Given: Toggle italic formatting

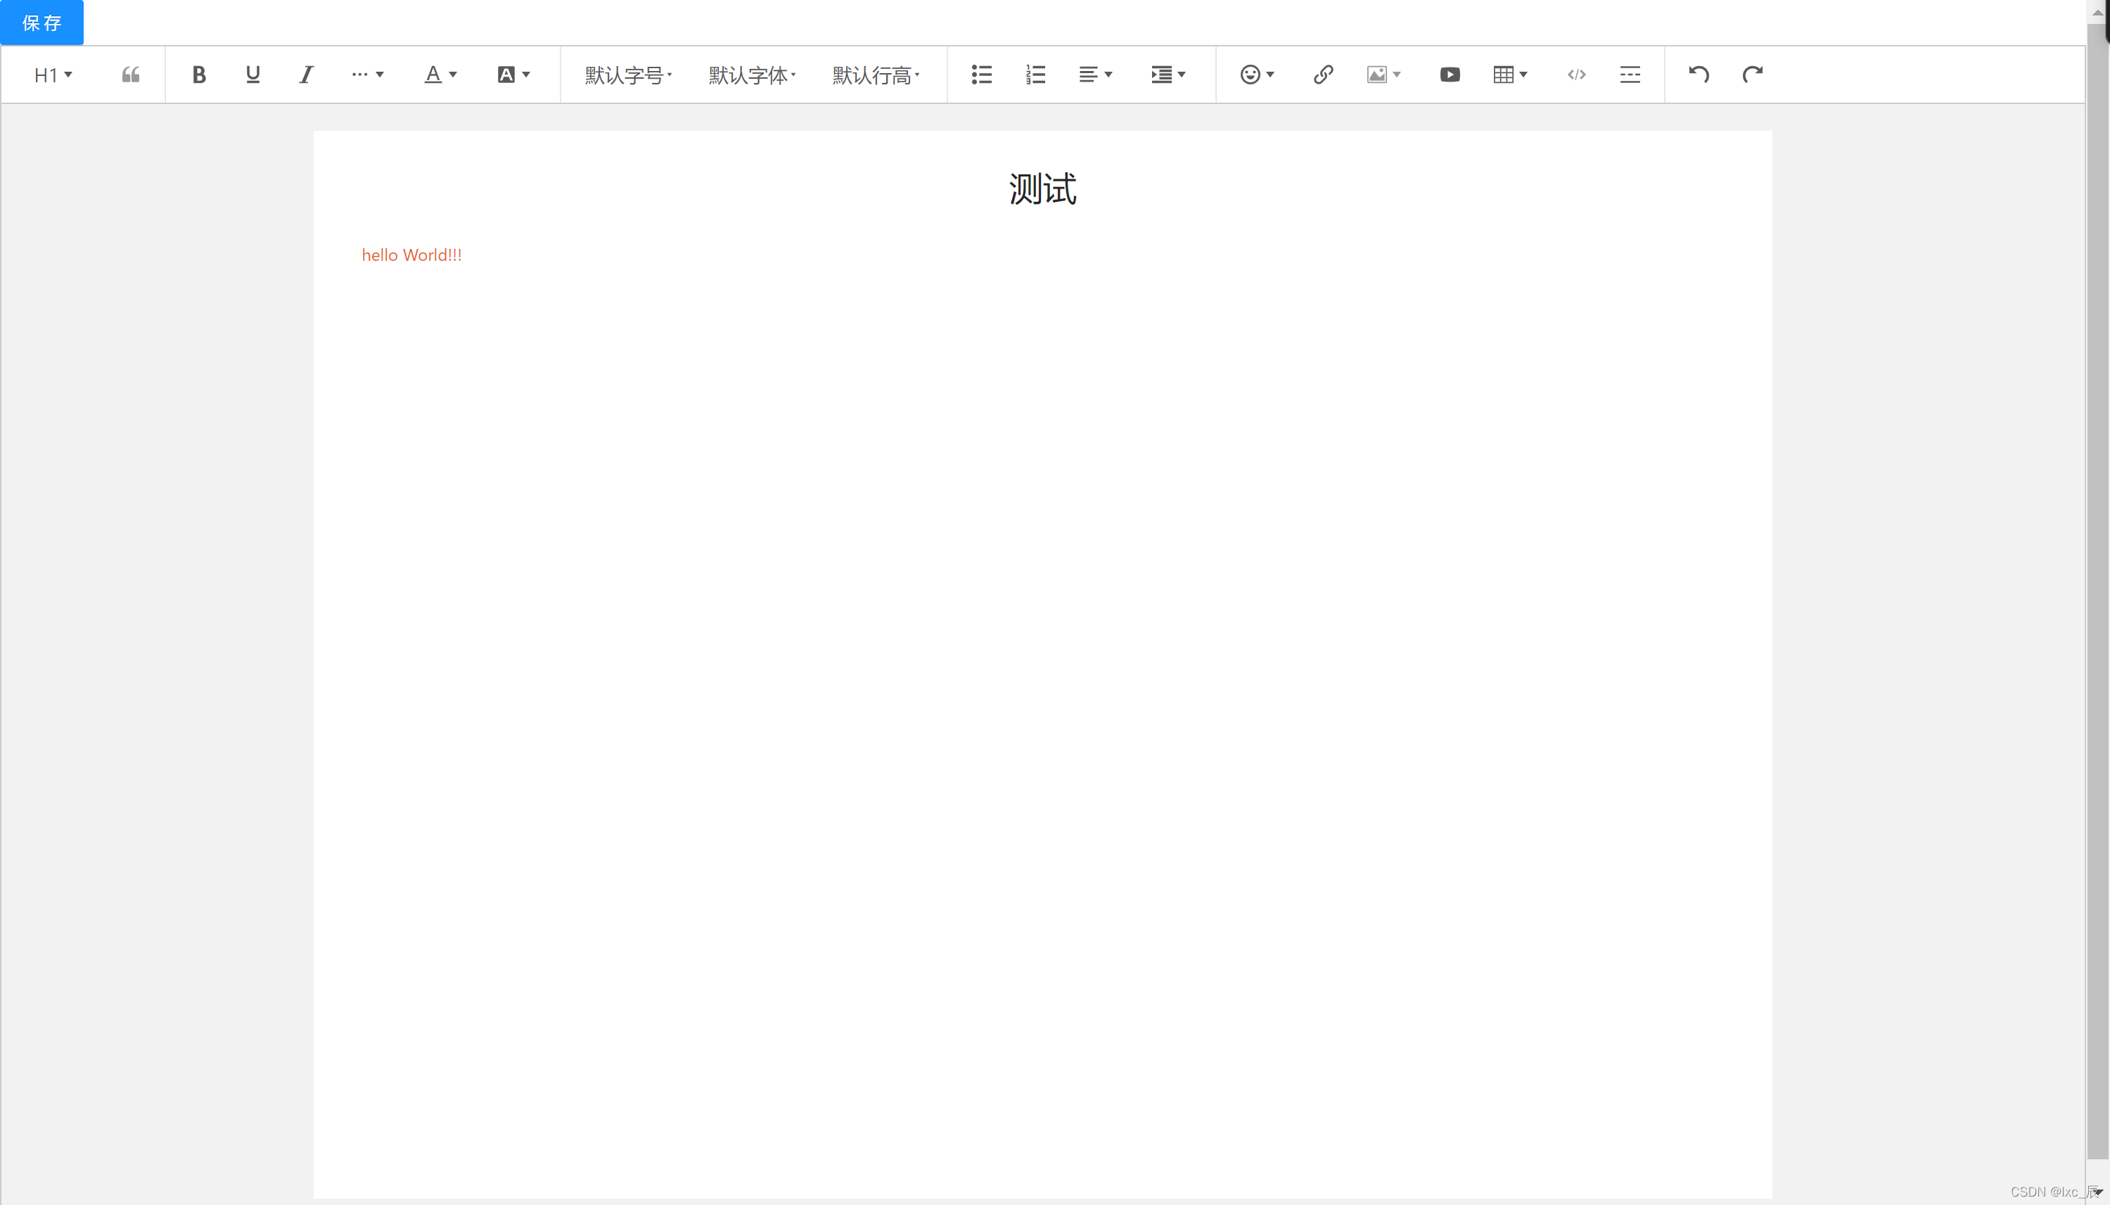Looking at the screenshot, I should [306, 75].
